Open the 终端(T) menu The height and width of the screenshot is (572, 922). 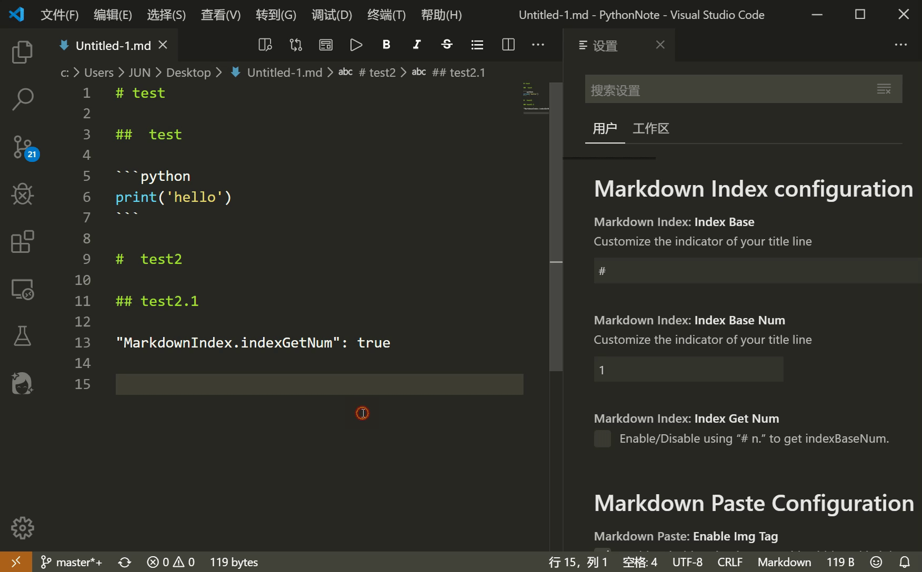(x=386, y=15)
